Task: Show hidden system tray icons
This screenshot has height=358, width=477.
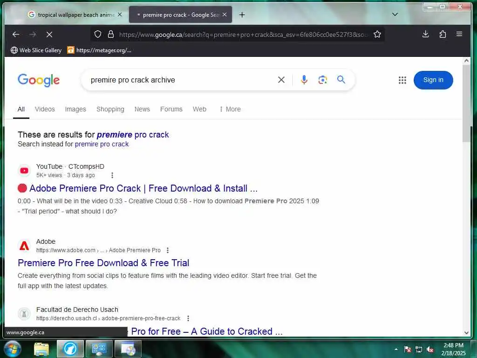Action: pyautogui.click(x=396, y=350)
